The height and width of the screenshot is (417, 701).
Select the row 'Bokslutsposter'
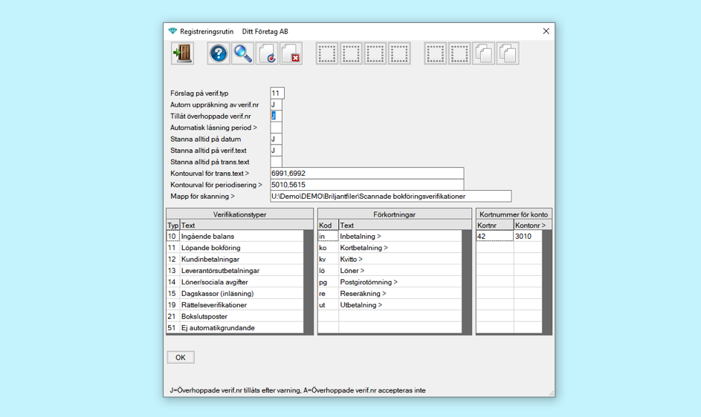click(235, 317)
